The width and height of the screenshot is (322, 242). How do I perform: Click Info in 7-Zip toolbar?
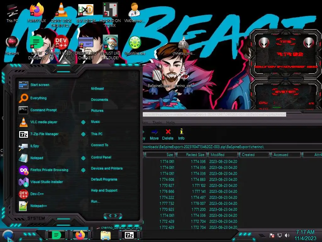click(181, 135)
